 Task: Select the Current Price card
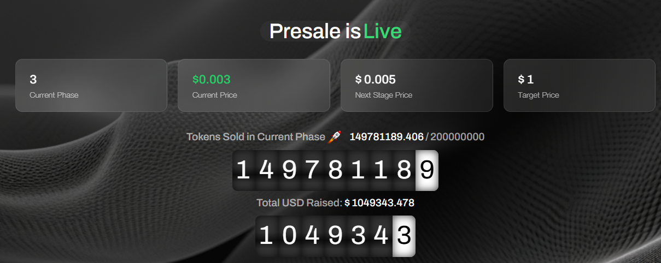click(x=254, y=85)
